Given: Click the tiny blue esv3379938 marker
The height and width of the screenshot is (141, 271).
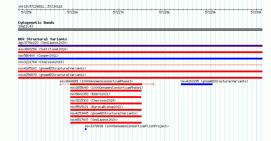Looking at the screenshot, I should click(86, 129).
